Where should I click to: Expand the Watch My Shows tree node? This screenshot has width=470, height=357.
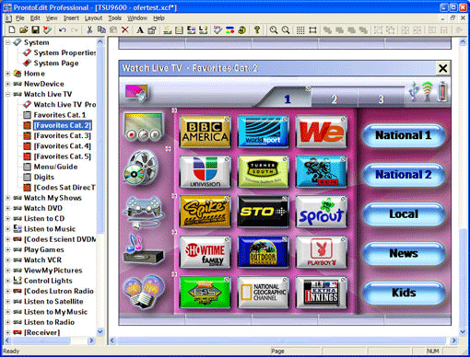(x=8, y=198)
